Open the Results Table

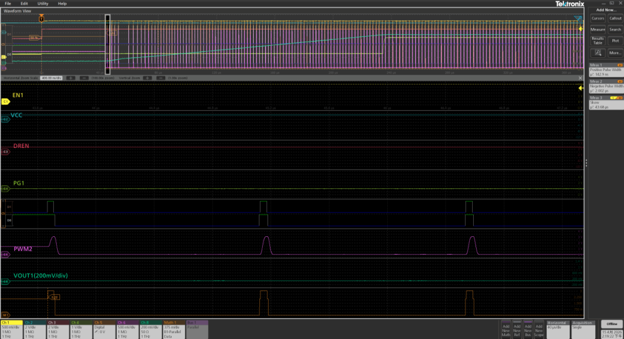click(597, 40)
